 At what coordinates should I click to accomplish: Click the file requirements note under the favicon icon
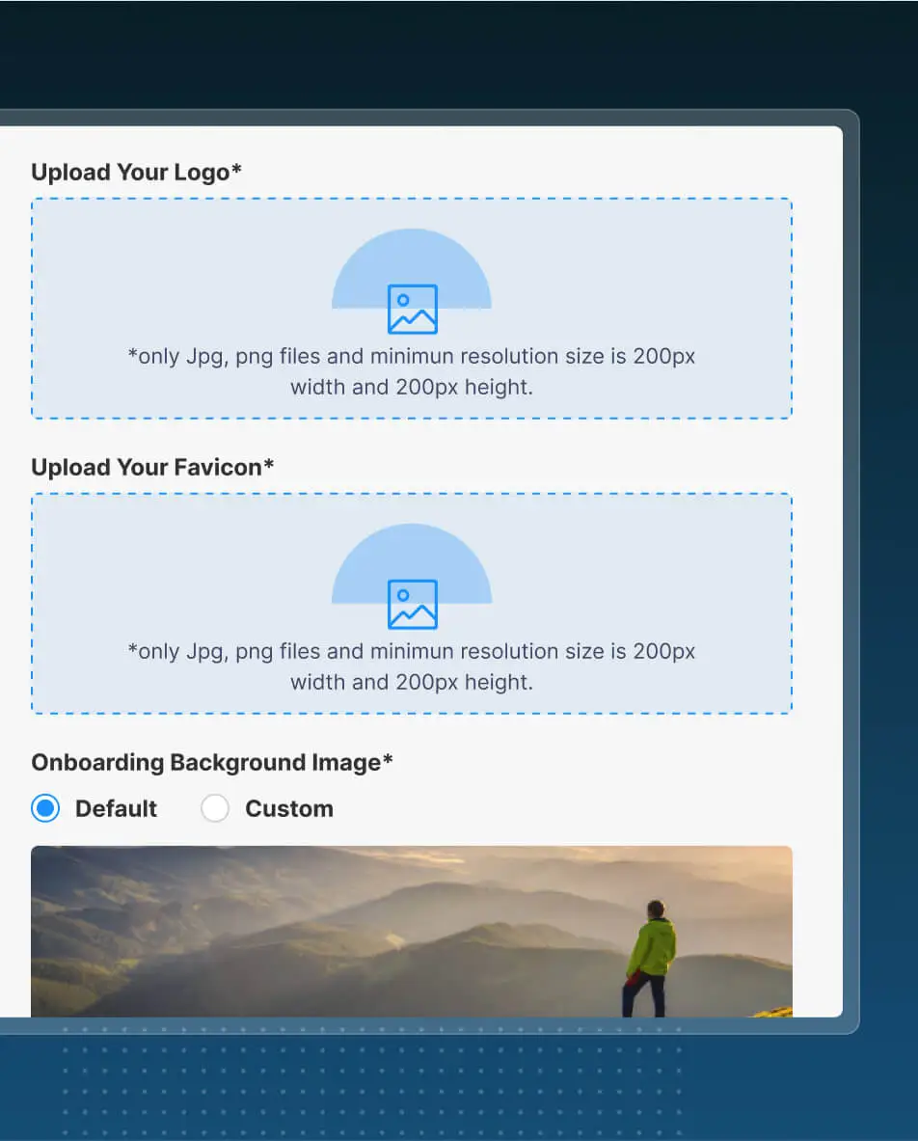(412, 666)
